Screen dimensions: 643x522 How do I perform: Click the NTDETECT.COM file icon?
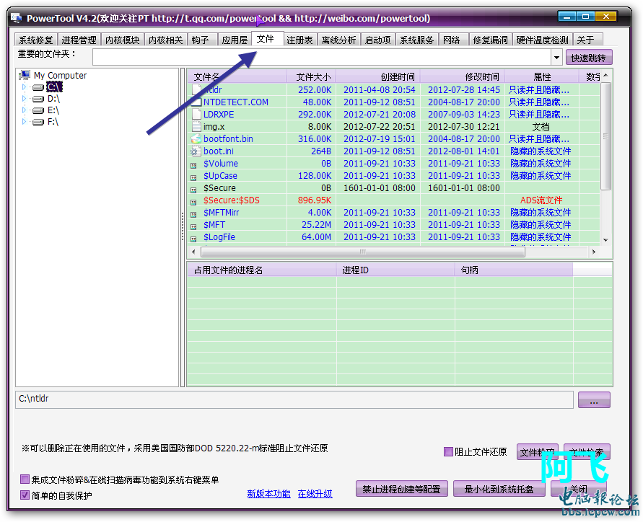point(196,102)
